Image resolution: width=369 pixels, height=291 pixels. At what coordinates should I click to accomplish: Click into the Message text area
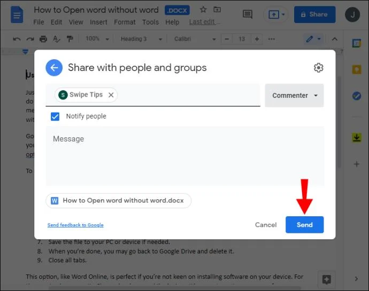coord(185,156)
